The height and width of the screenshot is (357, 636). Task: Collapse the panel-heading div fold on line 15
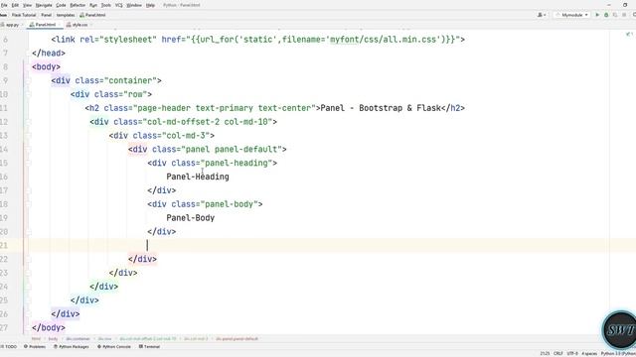point(28,164)
